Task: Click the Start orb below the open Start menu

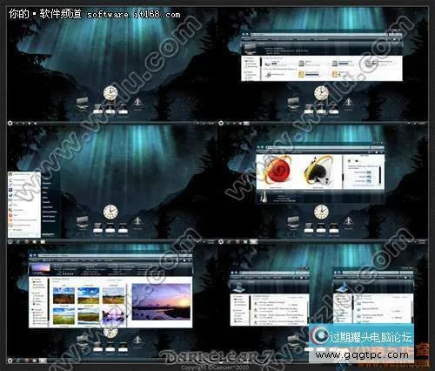Action: pos(10,241)
